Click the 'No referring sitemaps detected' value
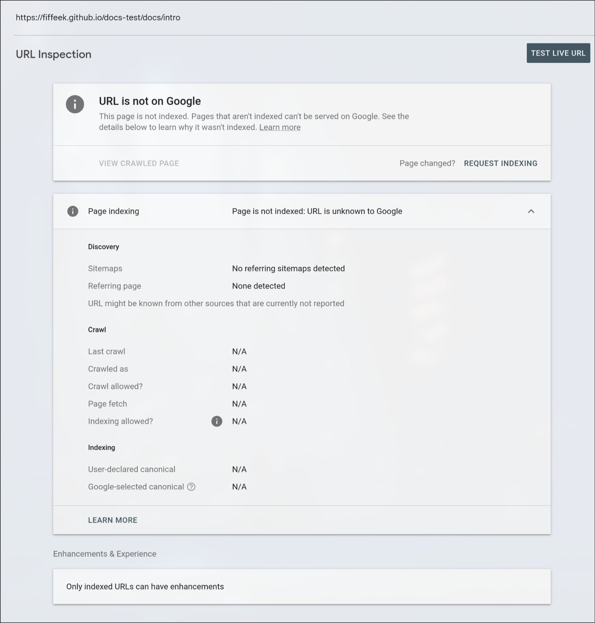Image resolution: width=595 pixels, height=623 pixels. click(288, 268)
